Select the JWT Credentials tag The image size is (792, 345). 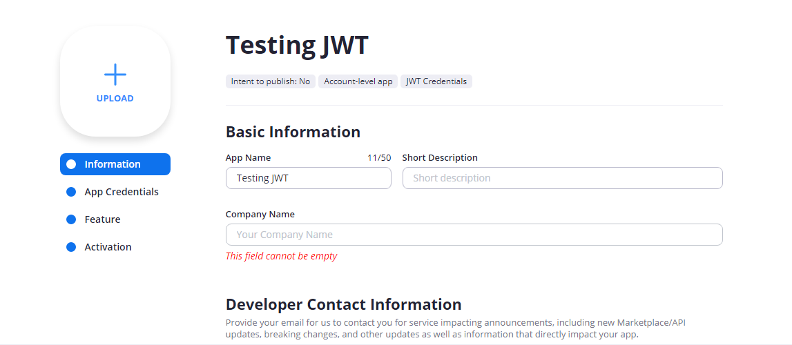[x=436, y=81]
